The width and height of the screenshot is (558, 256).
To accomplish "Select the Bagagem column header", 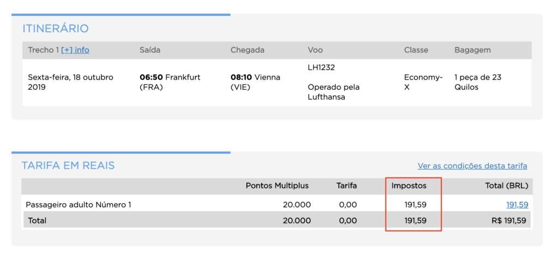I will pyautogui.click(x=472, y=50).
